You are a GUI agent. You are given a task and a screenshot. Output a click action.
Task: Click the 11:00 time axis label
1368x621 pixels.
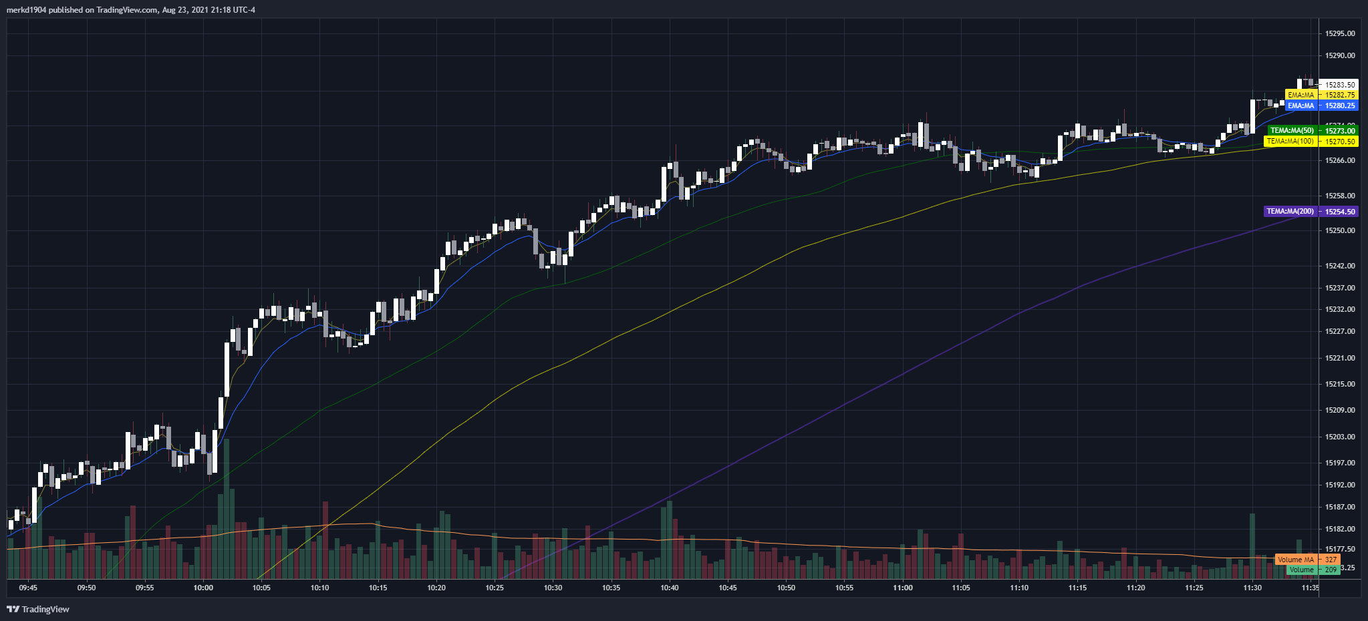pos(903,588)
